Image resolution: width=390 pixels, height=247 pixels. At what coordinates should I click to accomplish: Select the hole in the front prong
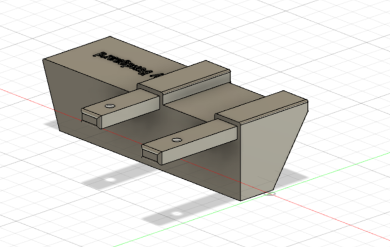177,140
